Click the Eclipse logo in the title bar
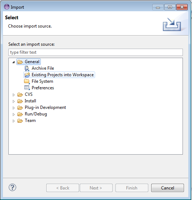Screen dimensions: 192x200 (x=7, y=7)
